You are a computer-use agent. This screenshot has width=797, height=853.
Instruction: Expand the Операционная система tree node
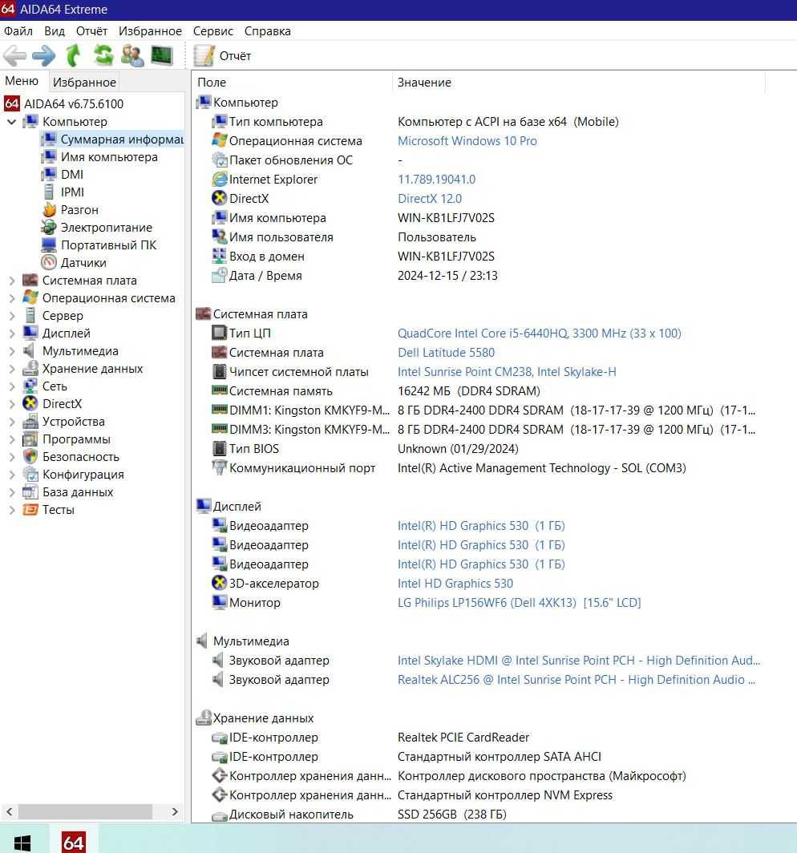[x=11, y=298]
